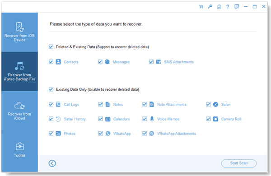This screenshot has height=176, width=271.
Task: Toggle the Safari checkbox
Action: point(208,104)
